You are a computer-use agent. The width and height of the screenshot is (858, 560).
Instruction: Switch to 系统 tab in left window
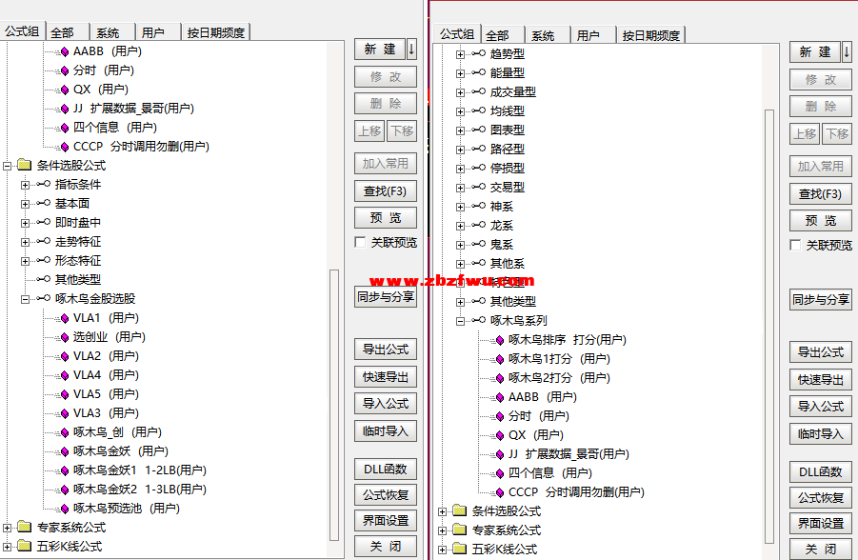(112, 32)
